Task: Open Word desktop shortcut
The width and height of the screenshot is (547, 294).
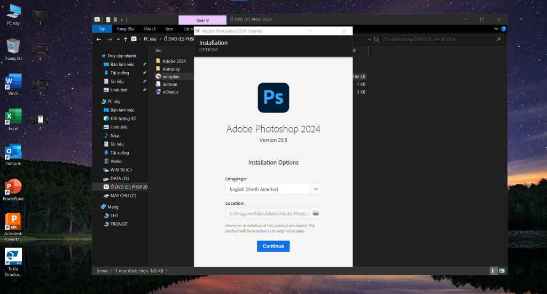Action: click(x=13, y=84)
